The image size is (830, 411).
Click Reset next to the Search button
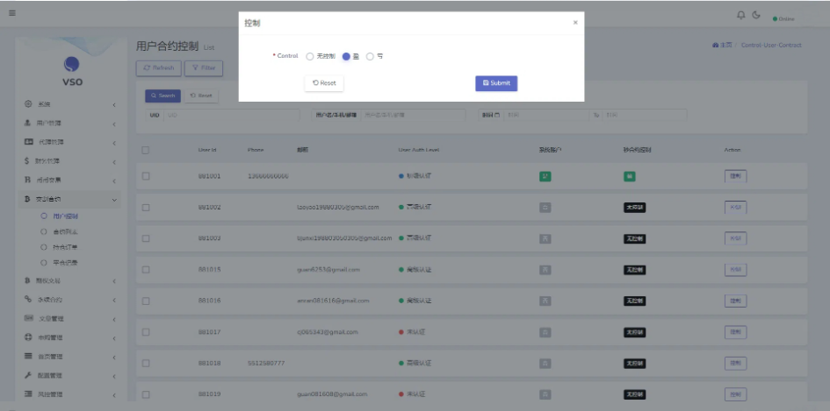(x=201, y=96)
